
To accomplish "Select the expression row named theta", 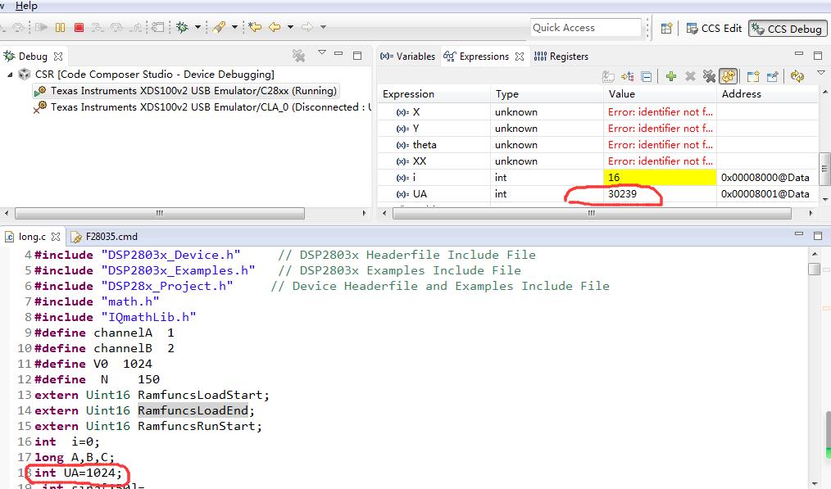I will pyautogui.click(x=597, y=145).
